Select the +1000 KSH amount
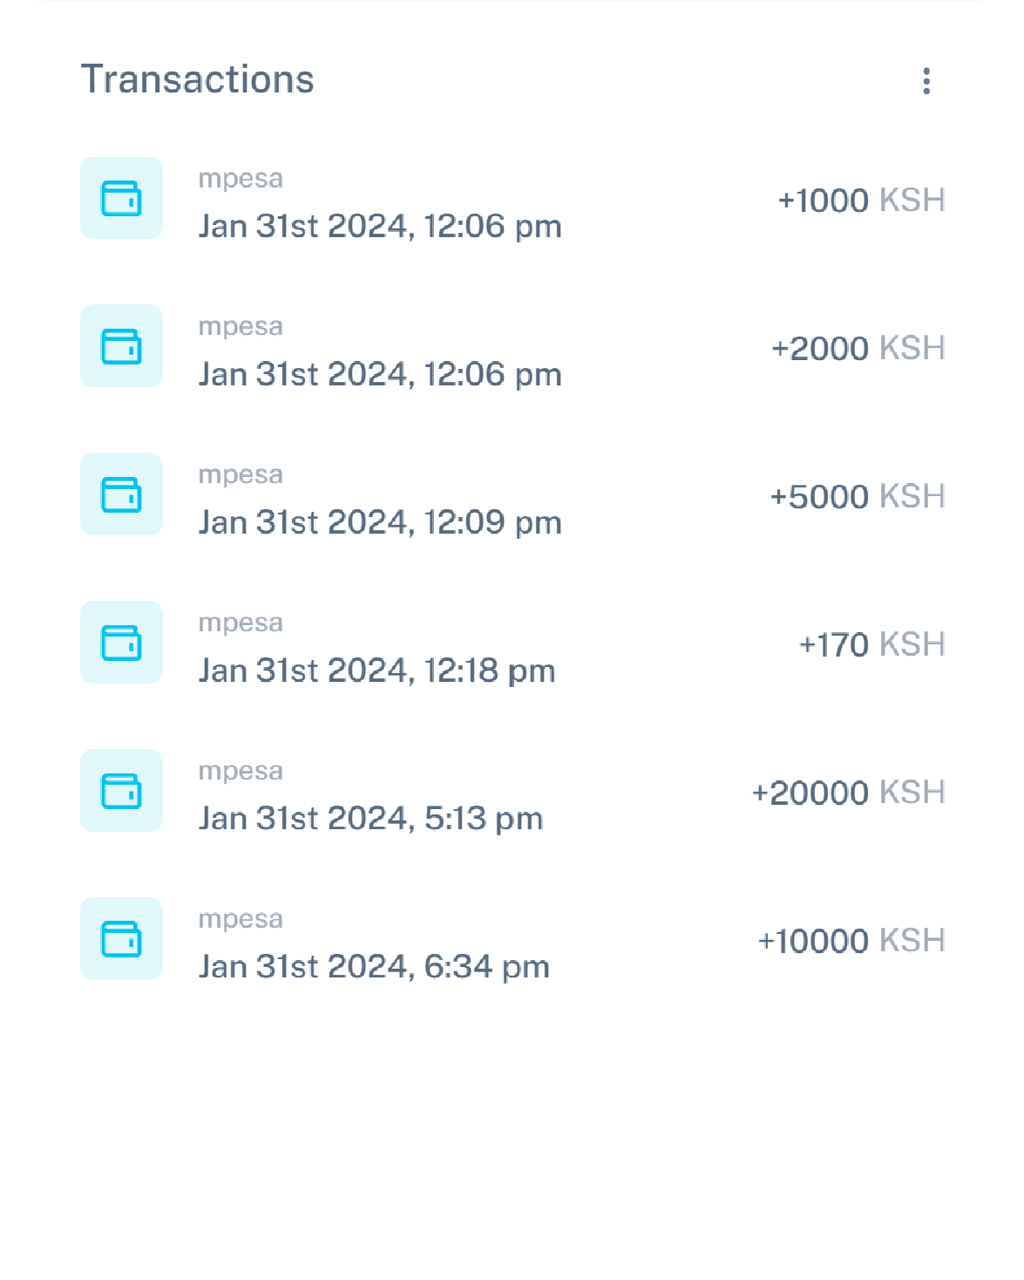The width and height of the screenshot is (1024, 1280). tap(860, 201)
